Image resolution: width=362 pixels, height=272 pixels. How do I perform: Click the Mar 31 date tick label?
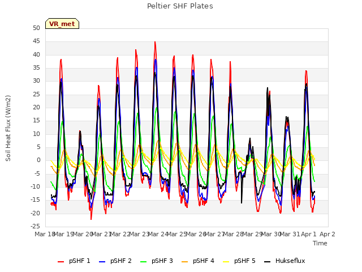[x=290, y=234]
